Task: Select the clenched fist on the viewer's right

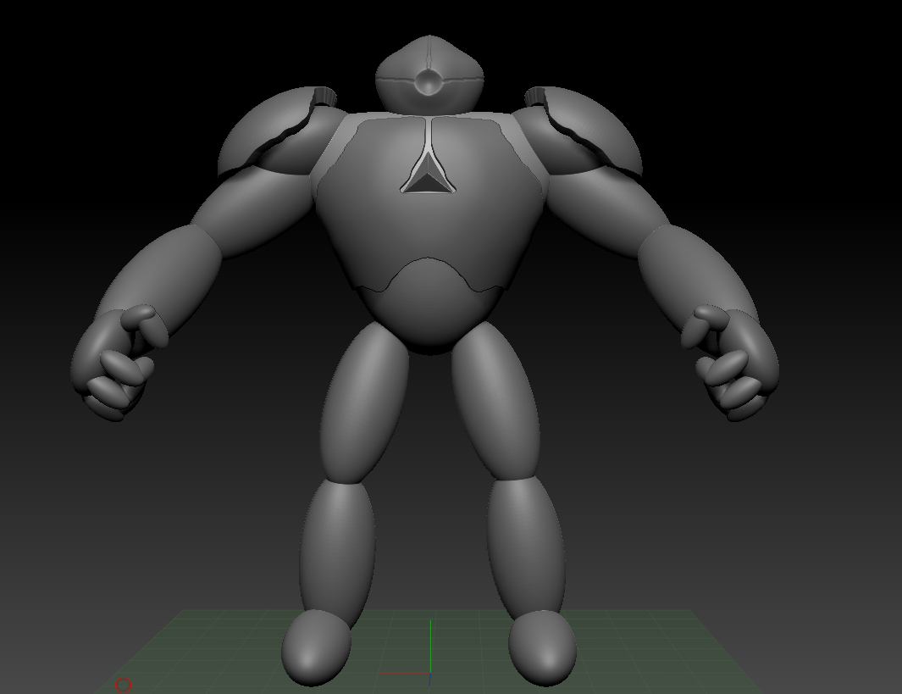Action: point(730,364)
